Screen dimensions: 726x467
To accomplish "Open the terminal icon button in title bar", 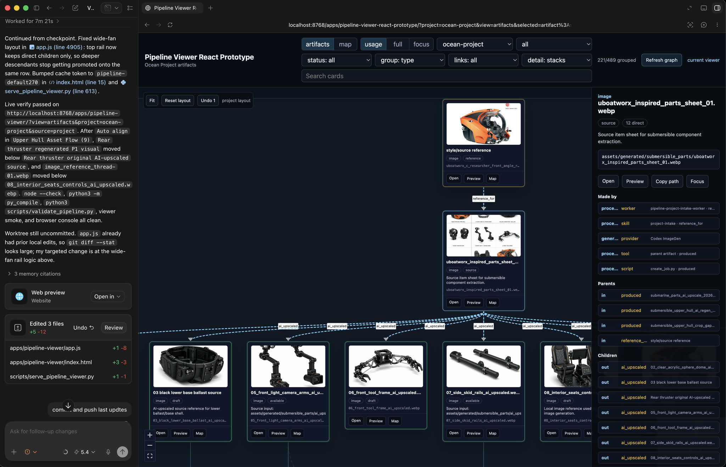I will click(x=108, y=8).
